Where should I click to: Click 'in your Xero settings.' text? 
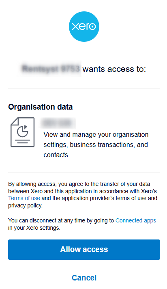click(x=34, y=228)
